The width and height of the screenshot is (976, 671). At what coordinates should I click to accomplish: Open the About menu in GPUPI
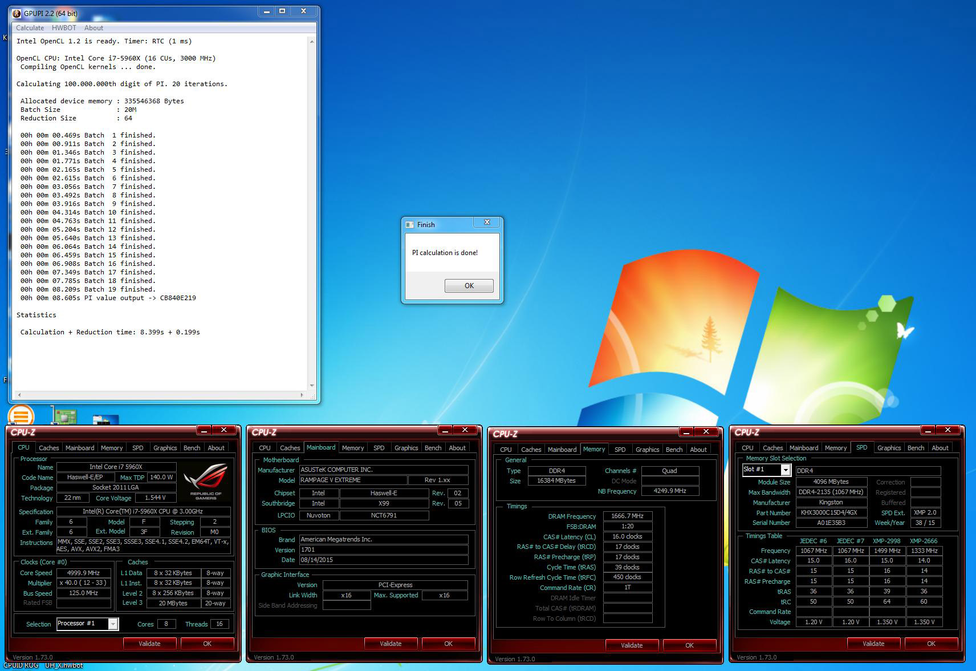coord(93,28)
